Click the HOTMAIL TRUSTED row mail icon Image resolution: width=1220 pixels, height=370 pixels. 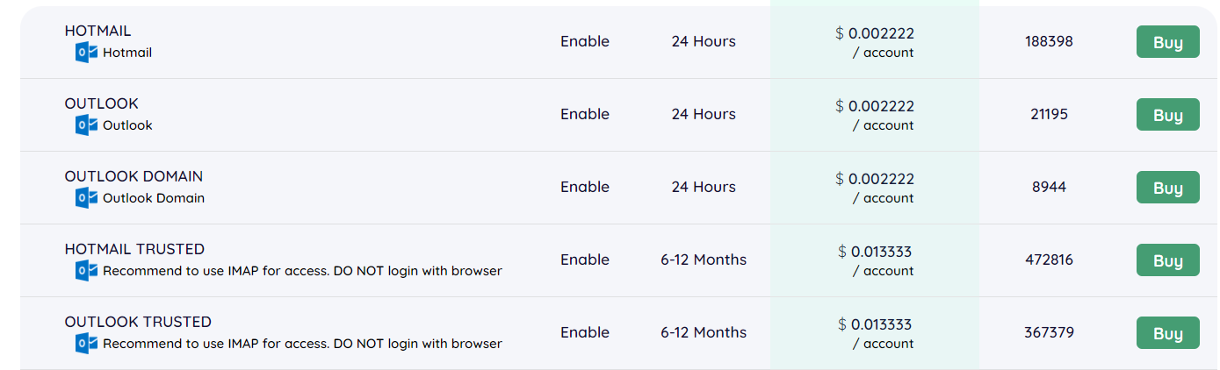tap(86, 271)
